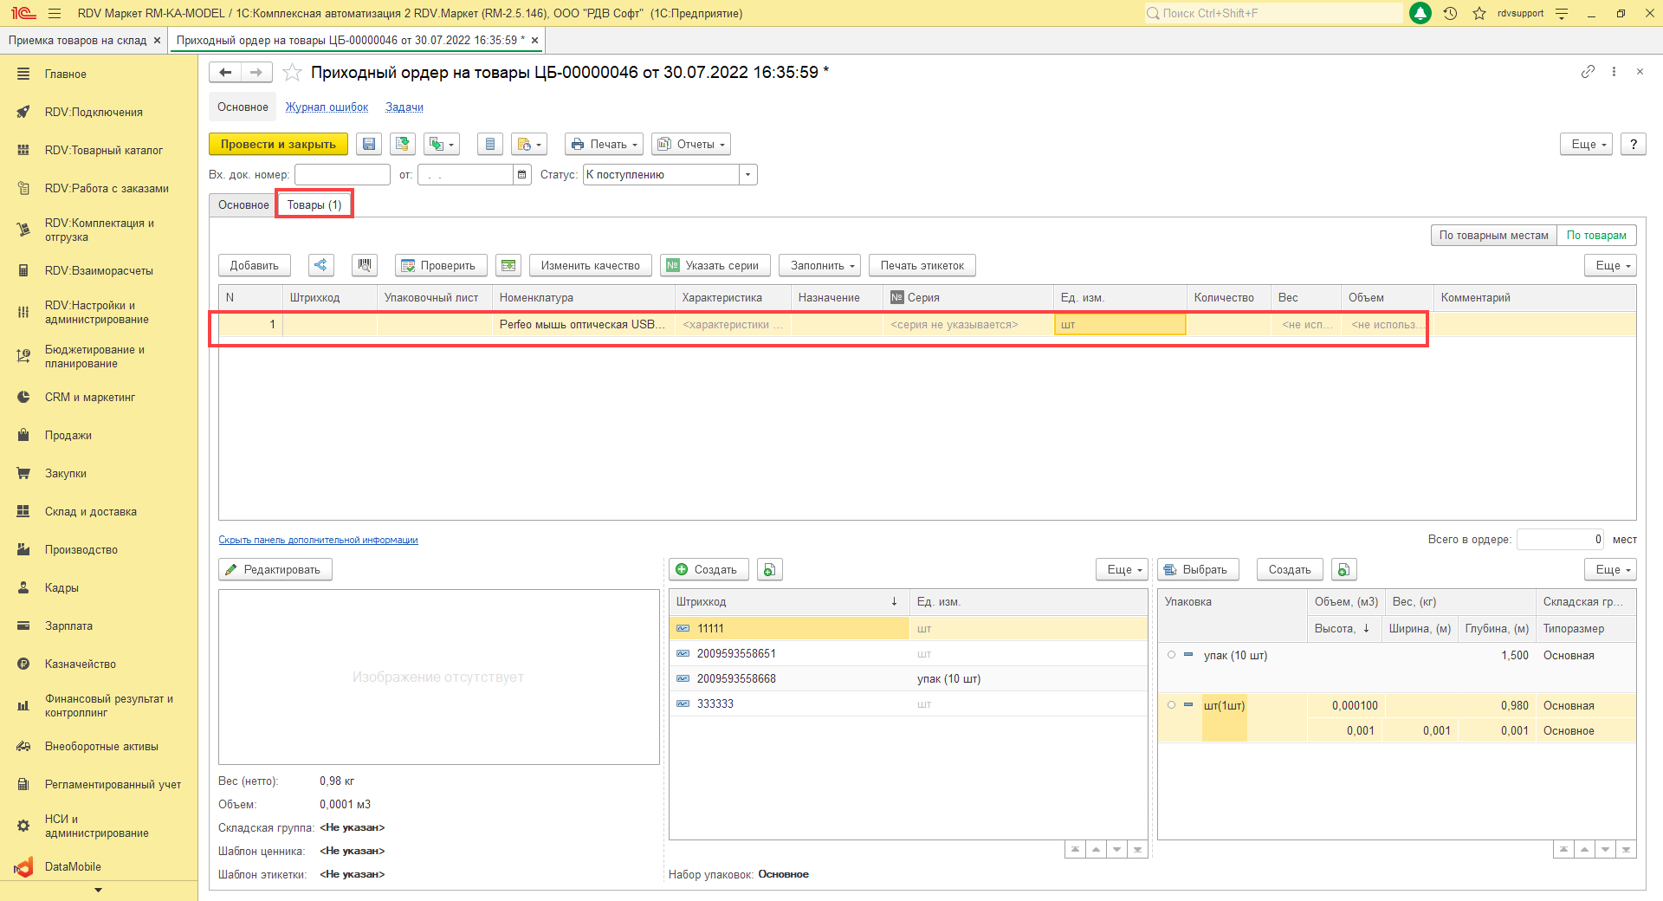Open Склад и доставка section in sidebar
The width and height of the screenshot is (1663, 901).
point(91,512)
